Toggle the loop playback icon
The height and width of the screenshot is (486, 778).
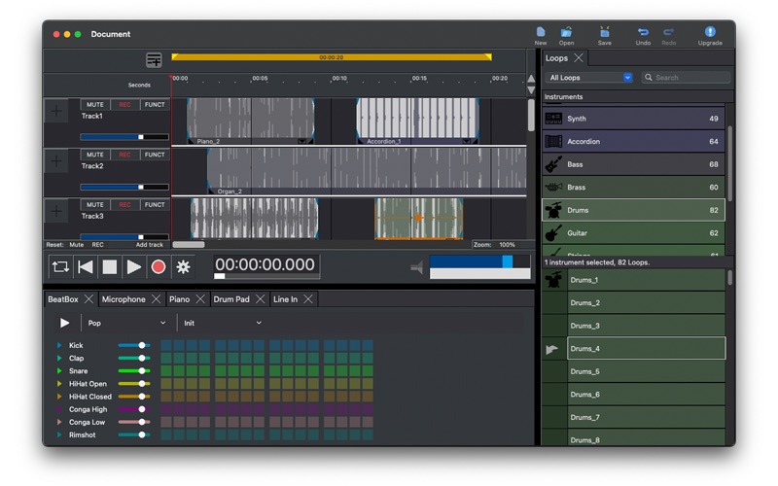(x=60, y=266)
